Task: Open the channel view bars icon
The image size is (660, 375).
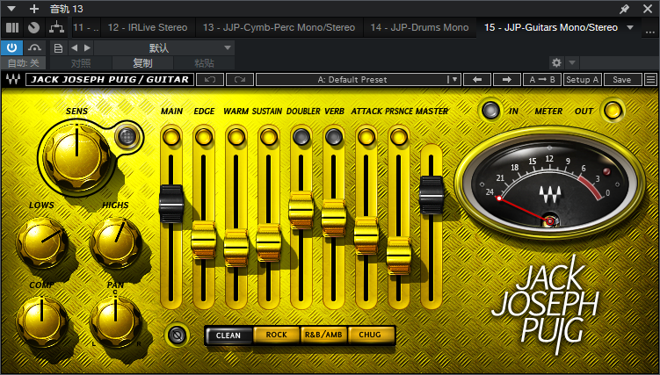Action: 12,28
